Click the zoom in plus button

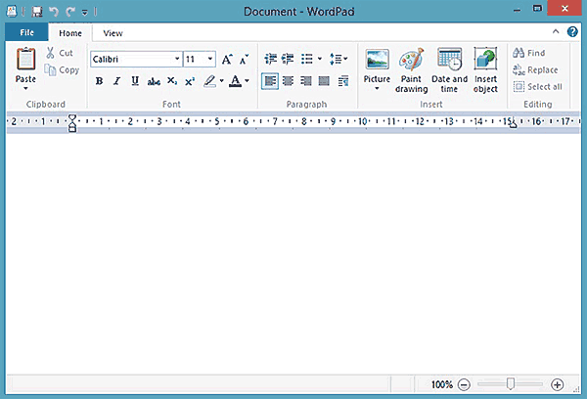coord(558,385)
